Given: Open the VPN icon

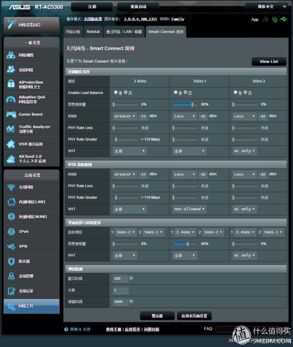Looking at the screenshot, I should click(x=11, y=246).
